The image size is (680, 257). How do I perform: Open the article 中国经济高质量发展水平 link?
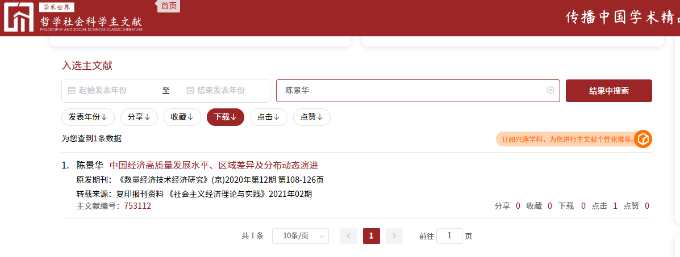[214, 166]
